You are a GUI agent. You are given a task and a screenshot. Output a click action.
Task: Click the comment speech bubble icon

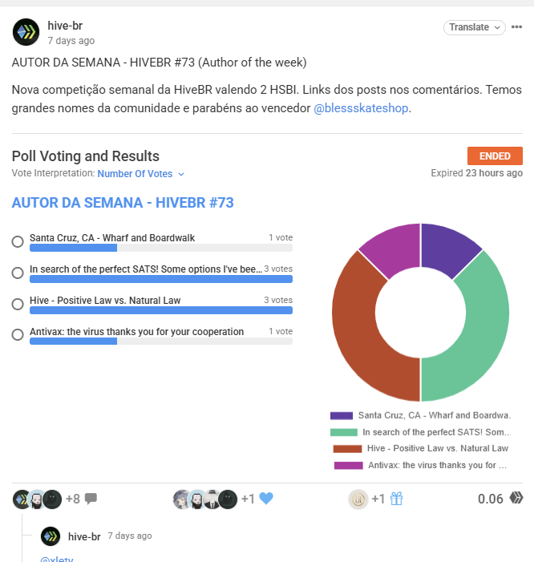coord(91,499)
